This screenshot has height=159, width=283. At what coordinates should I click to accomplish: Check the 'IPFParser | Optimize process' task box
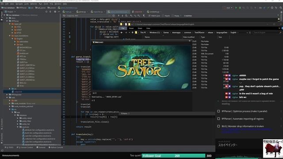click(x=218, y=111)
